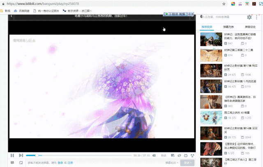Image resolution: width=263 pixels, height=167 pixels.
Task: Open the first recommended 妖神记 video thumbnail
Action: tap(211, 39)
